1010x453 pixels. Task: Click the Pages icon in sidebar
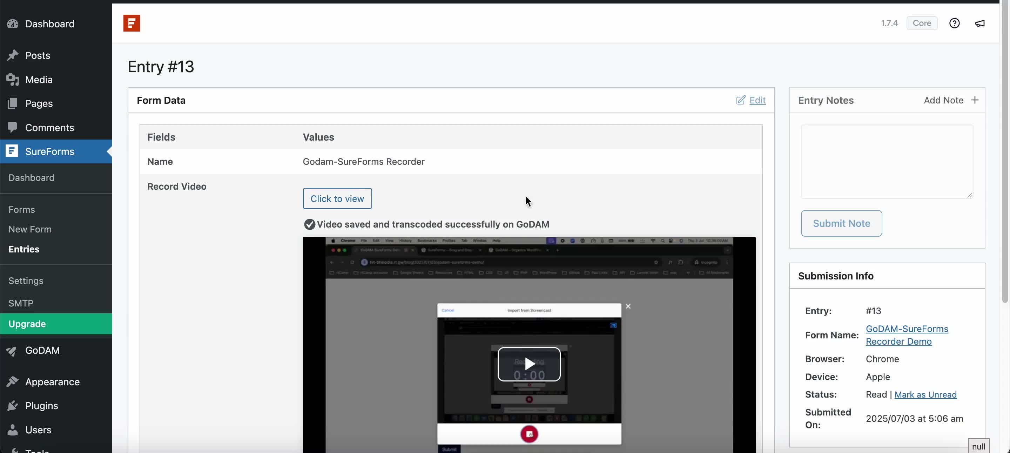point(13,103)
